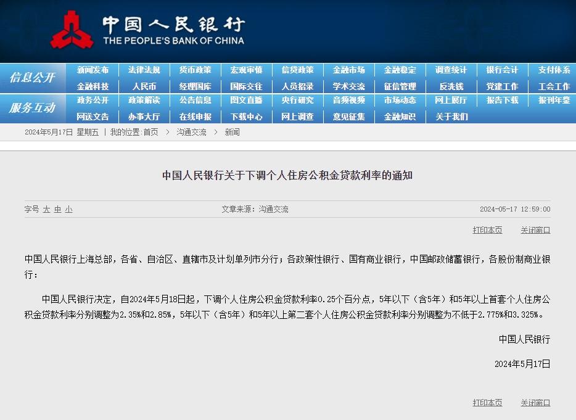
Task: Click the 关闭窗口 link below the article
Action: click(x=535, y=402)
